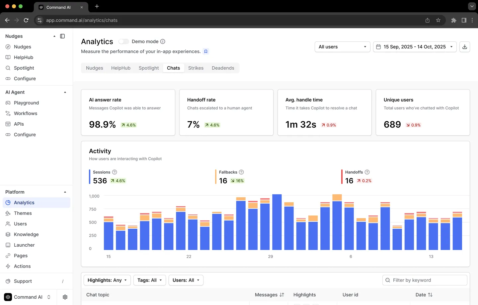Viewport: 478px width, 305px height.
Task: Click the Demo mode info icon
Action: coord(163,41)
